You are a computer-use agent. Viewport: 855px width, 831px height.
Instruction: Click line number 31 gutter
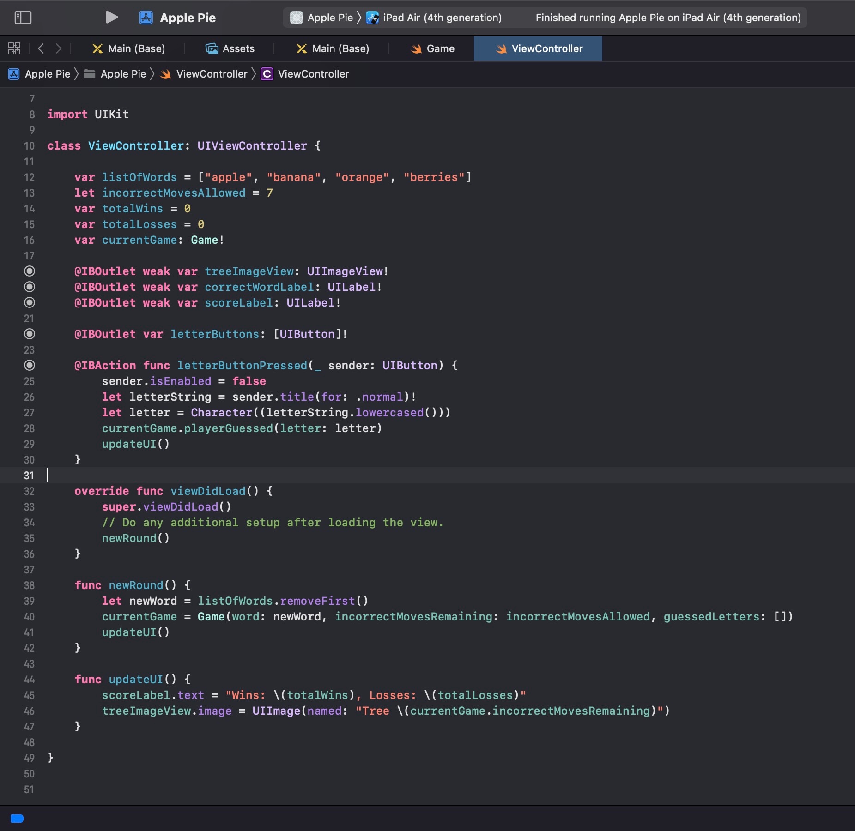(29, 476)
